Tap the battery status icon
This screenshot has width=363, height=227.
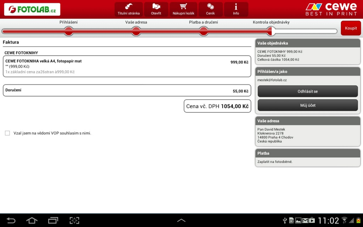pos(358,220)
